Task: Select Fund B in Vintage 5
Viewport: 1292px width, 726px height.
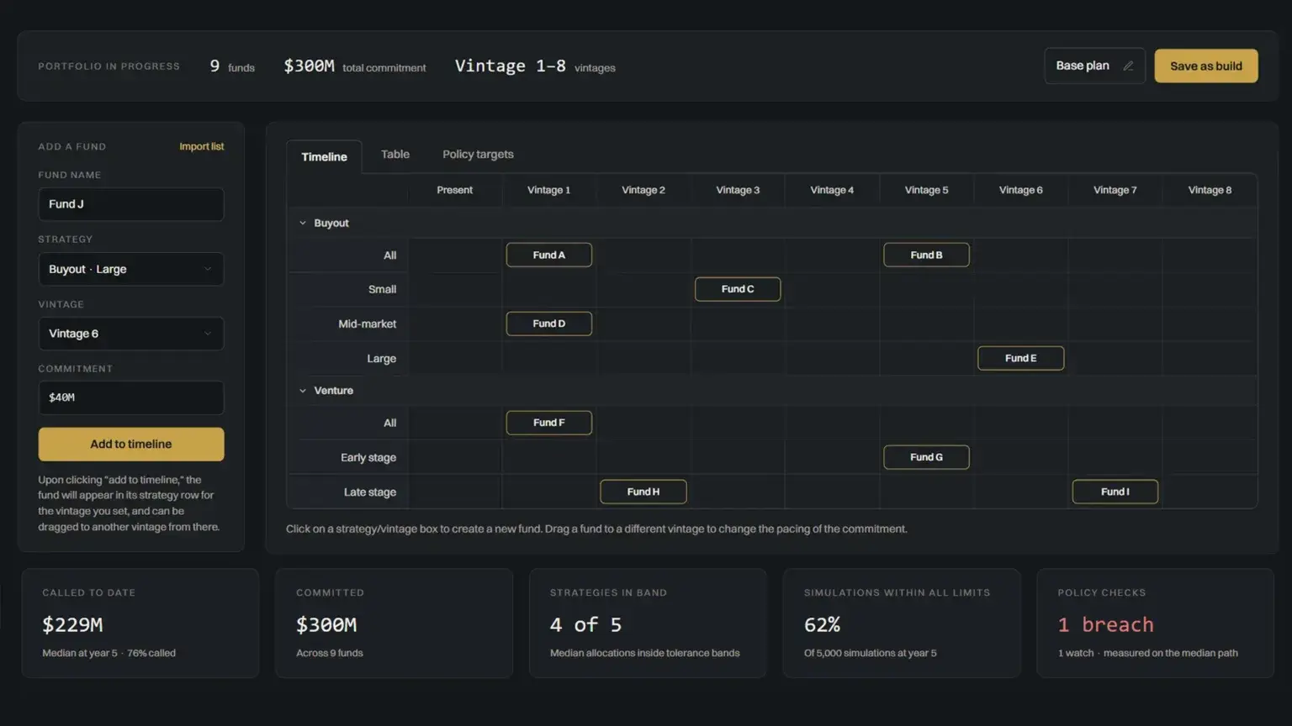Action: pyautogui.click(x=926, y=255)
